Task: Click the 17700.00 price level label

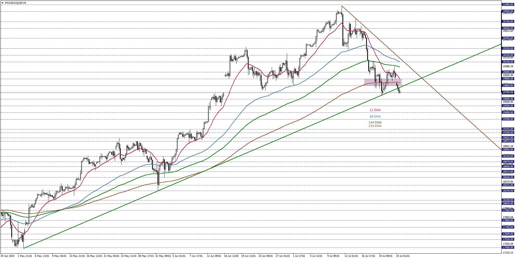Action: coord(508,227)
